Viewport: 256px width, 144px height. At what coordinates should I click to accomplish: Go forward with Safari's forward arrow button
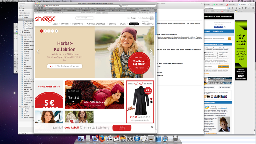[39, 6]
